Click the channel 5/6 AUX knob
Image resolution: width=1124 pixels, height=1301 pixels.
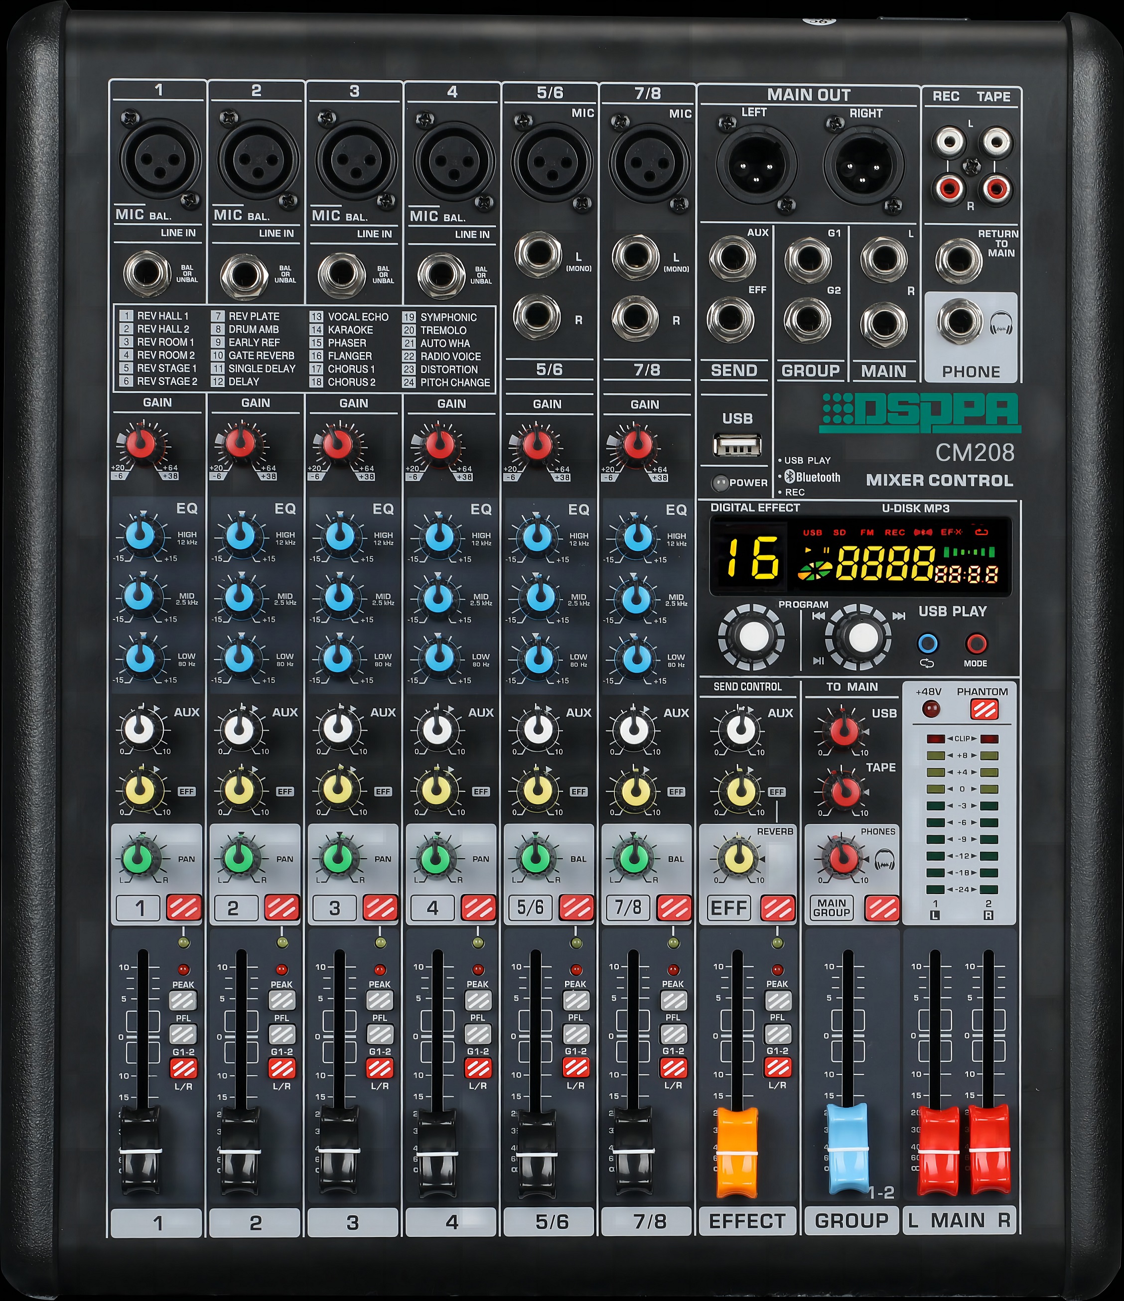pos(537,729)
